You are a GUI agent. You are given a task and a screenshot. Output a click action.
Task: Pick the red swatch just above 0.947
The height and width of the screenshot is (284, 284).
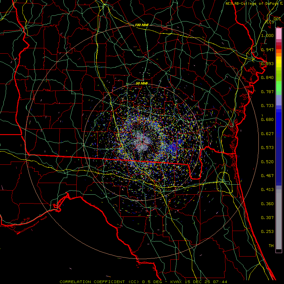(279, 47)
